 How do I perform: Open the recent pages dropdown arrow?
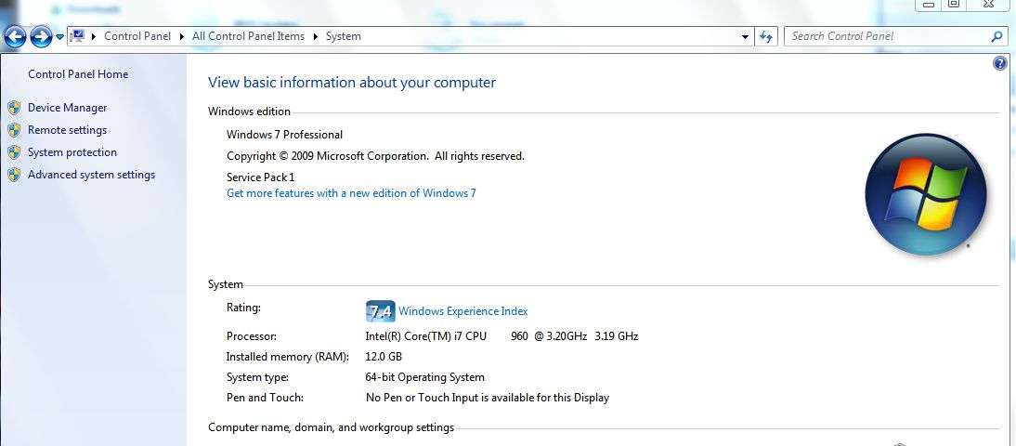[x=59, y=37]
